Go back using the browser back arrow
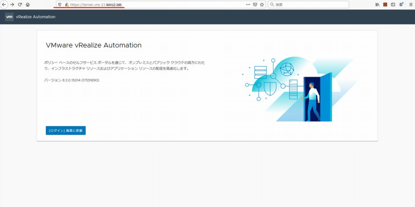 tap(4, 4)
